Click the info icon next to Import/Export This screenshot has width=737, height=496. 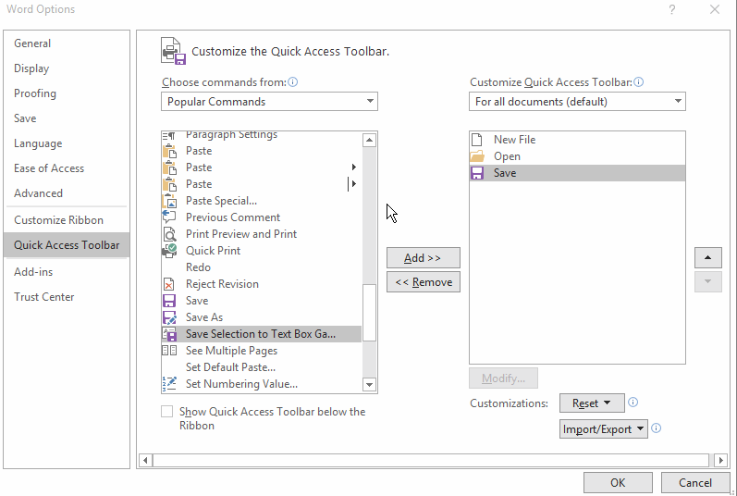pos(657,428)
